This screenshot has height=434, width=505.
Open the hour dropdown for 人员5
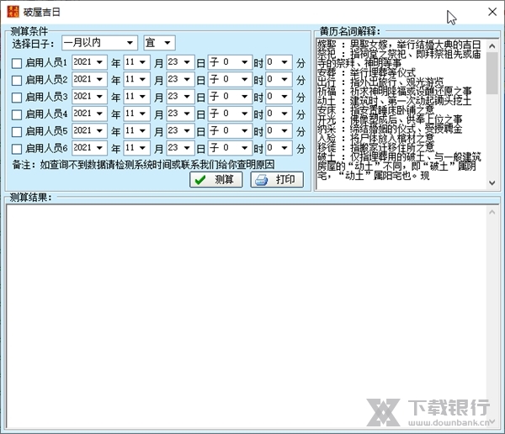coord(230,130)
